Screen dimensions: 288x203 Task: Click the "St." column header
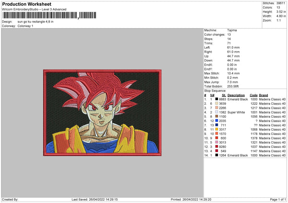point(224,95)
